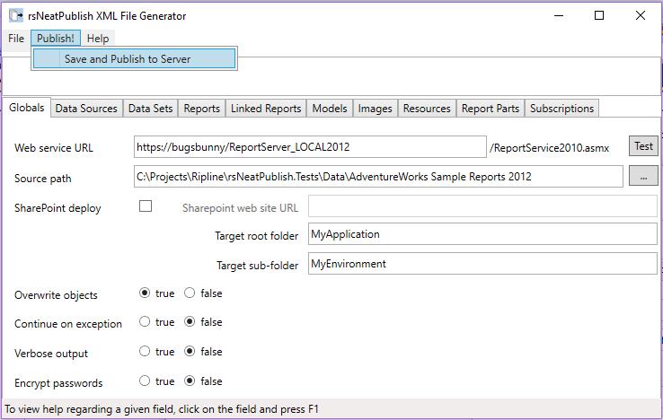The image size is (663, 420).
Task: Choose Save and Publish to Server
Action: pos(128,59)
